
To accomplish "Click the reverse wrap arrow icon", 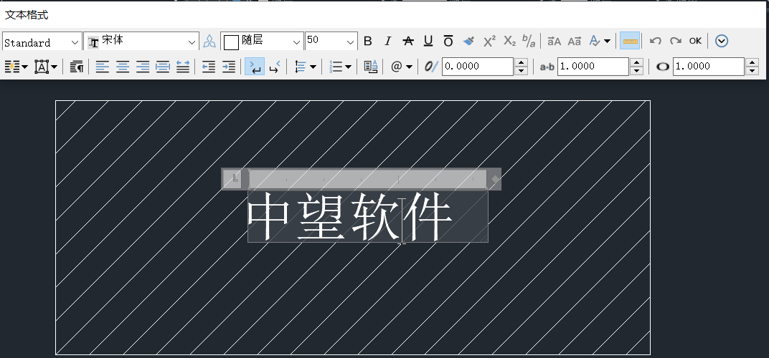I will (275, 67).
